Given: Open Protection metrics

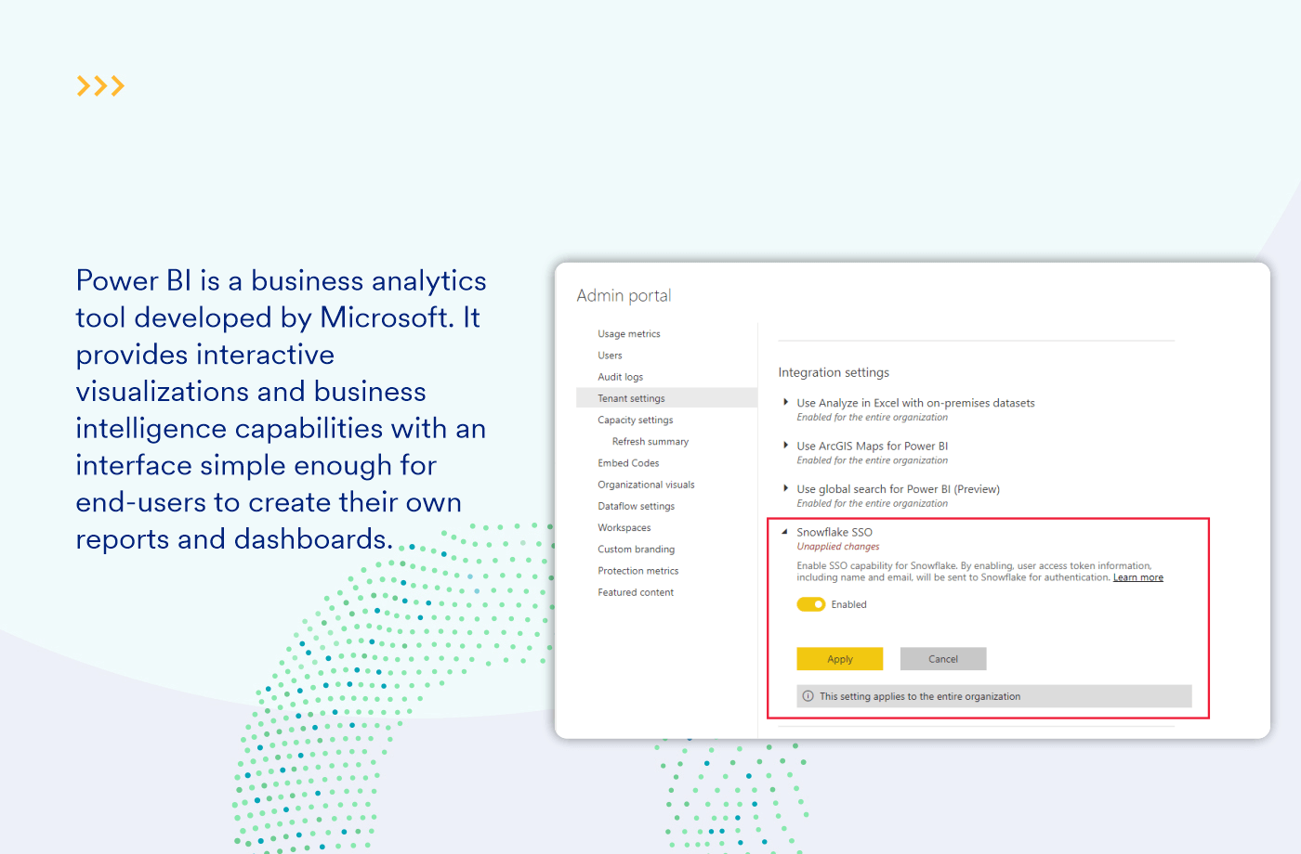Looking at the screenshot, I should point(638,571).
